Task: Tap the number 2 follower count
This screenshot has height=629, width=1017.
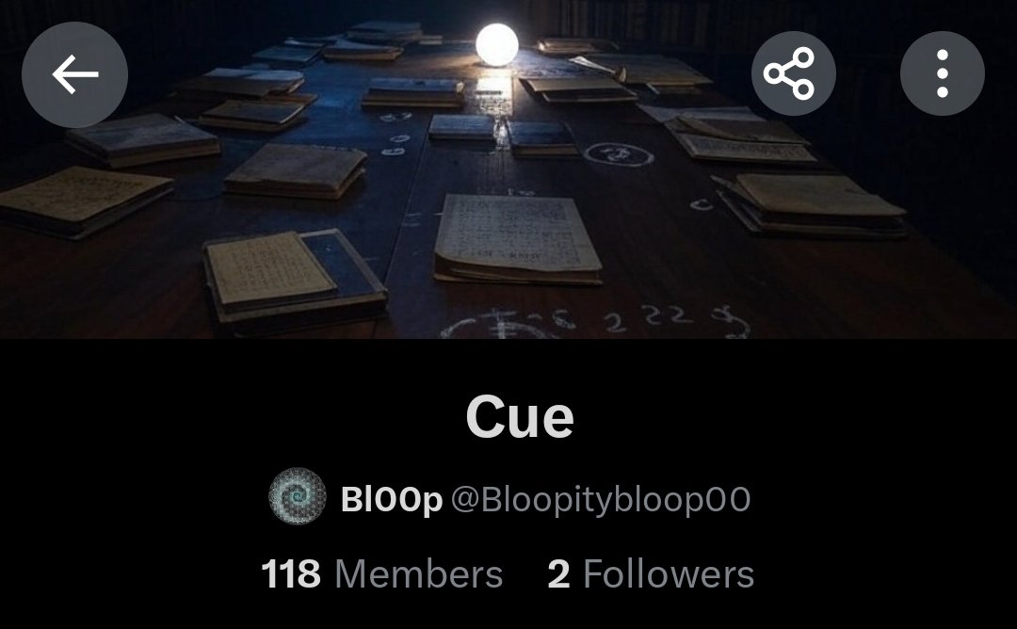Action: [x=558, y=574]
